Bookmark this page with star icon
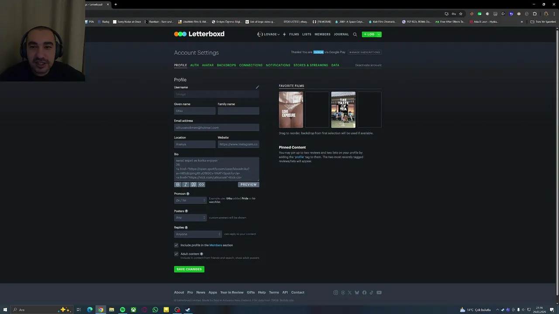 click(460, 14)
